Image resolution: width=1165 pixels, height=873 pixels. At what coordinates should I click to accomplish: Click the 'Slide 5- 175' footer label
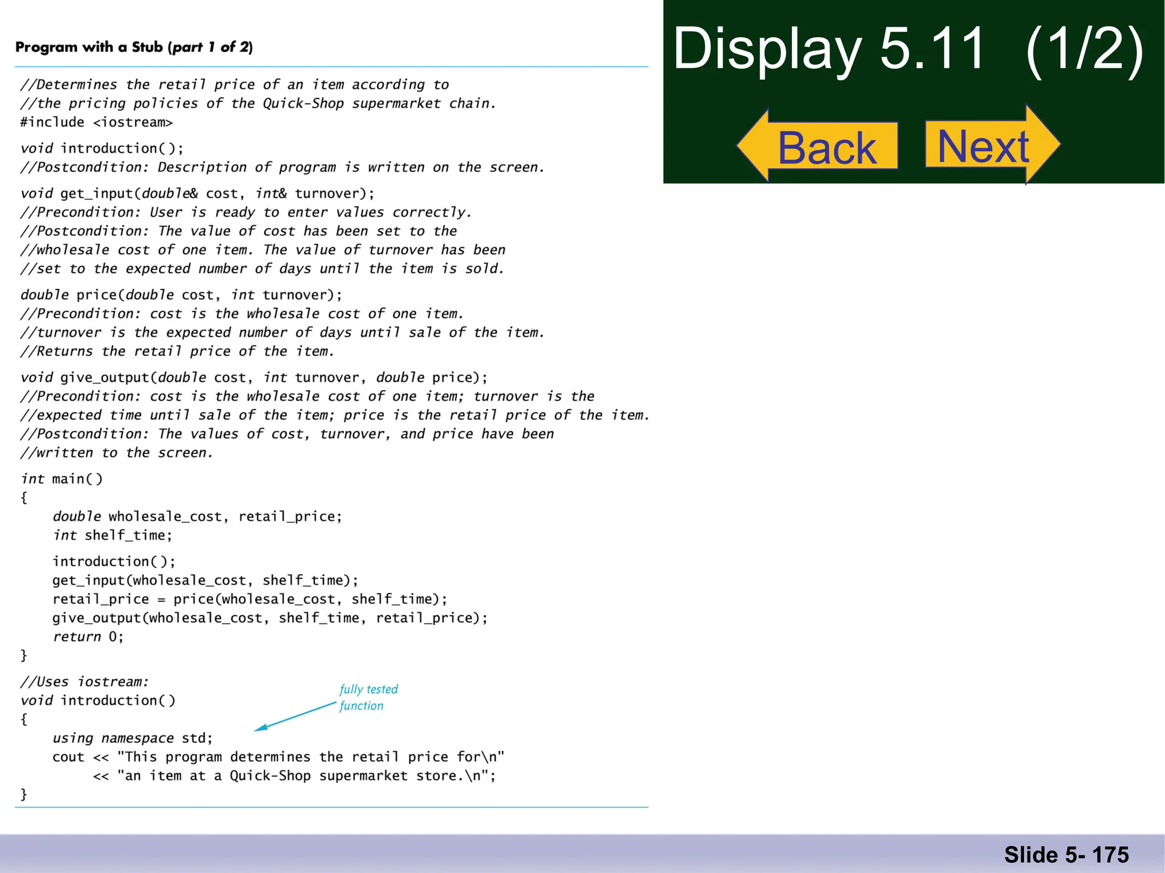pyautogui.click(x=1067, y=855)
